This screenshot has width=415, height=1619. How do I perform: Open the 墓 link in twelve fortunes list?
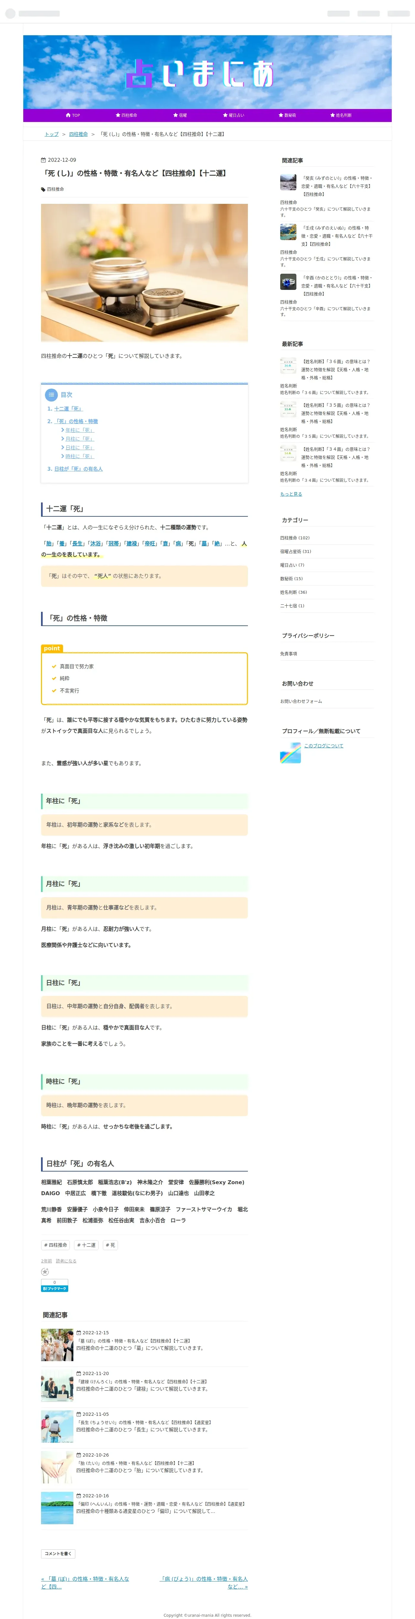point(204,544)
